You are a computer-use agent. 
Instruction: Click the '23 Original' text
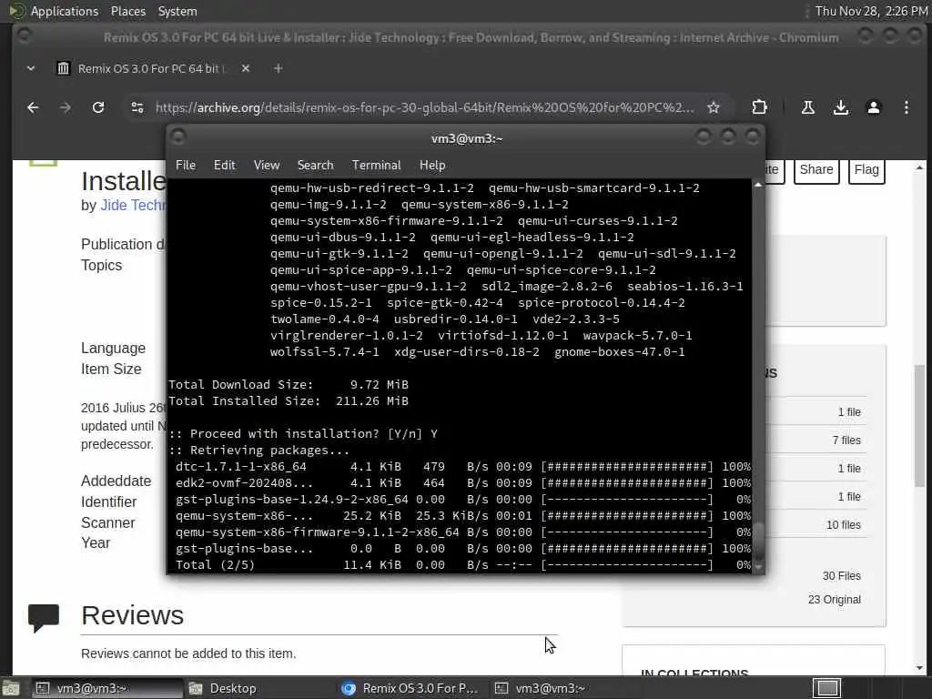pos(834,600)
